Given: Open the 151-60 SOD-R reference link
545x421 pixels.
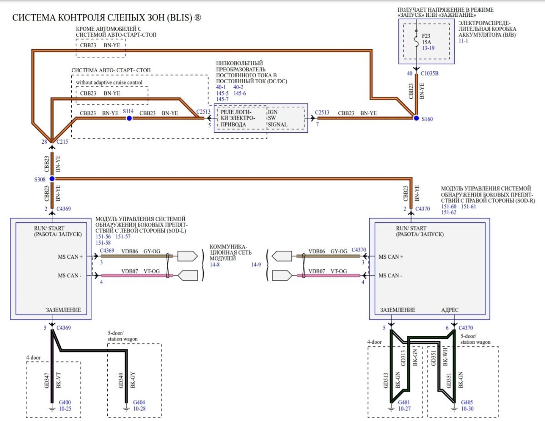Looking at the screenshot, I should (x=449, y=206).
